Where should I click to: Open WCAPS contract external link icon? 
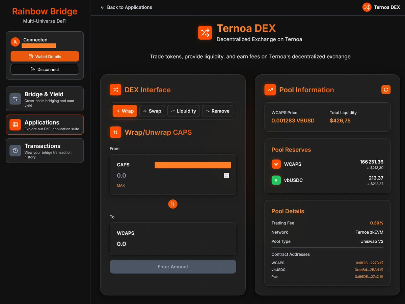coord(382,263)
